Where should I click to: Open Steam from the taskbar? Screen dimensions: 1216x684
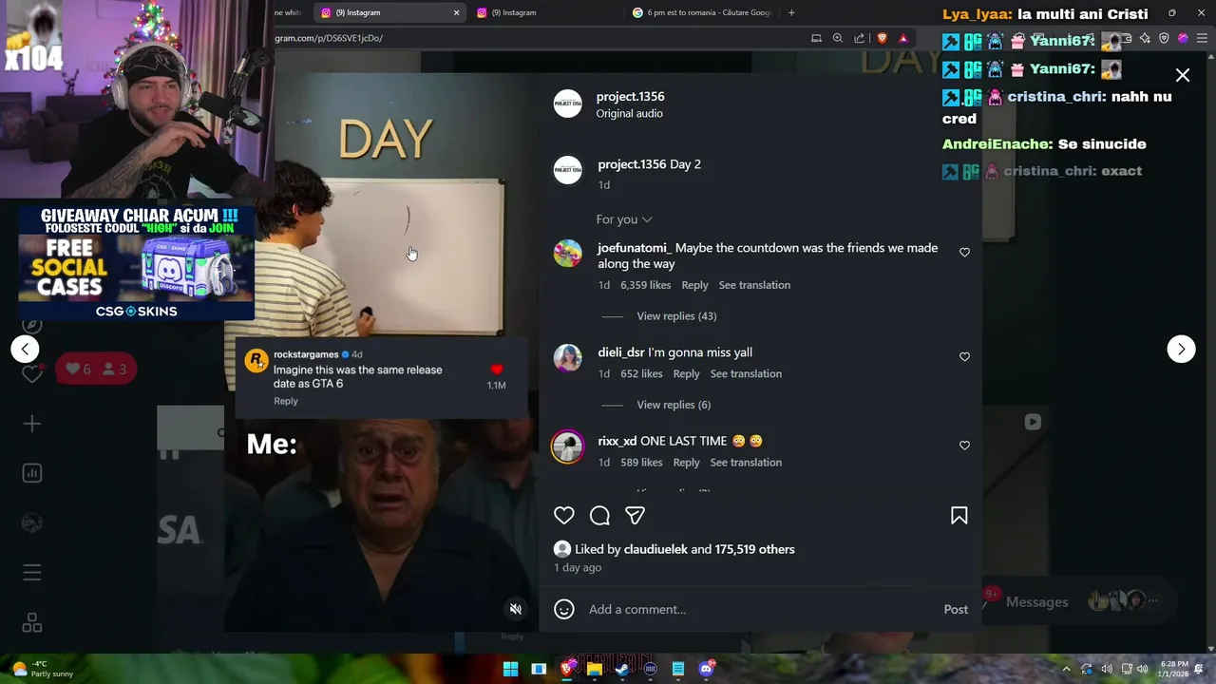click(622, 669)
